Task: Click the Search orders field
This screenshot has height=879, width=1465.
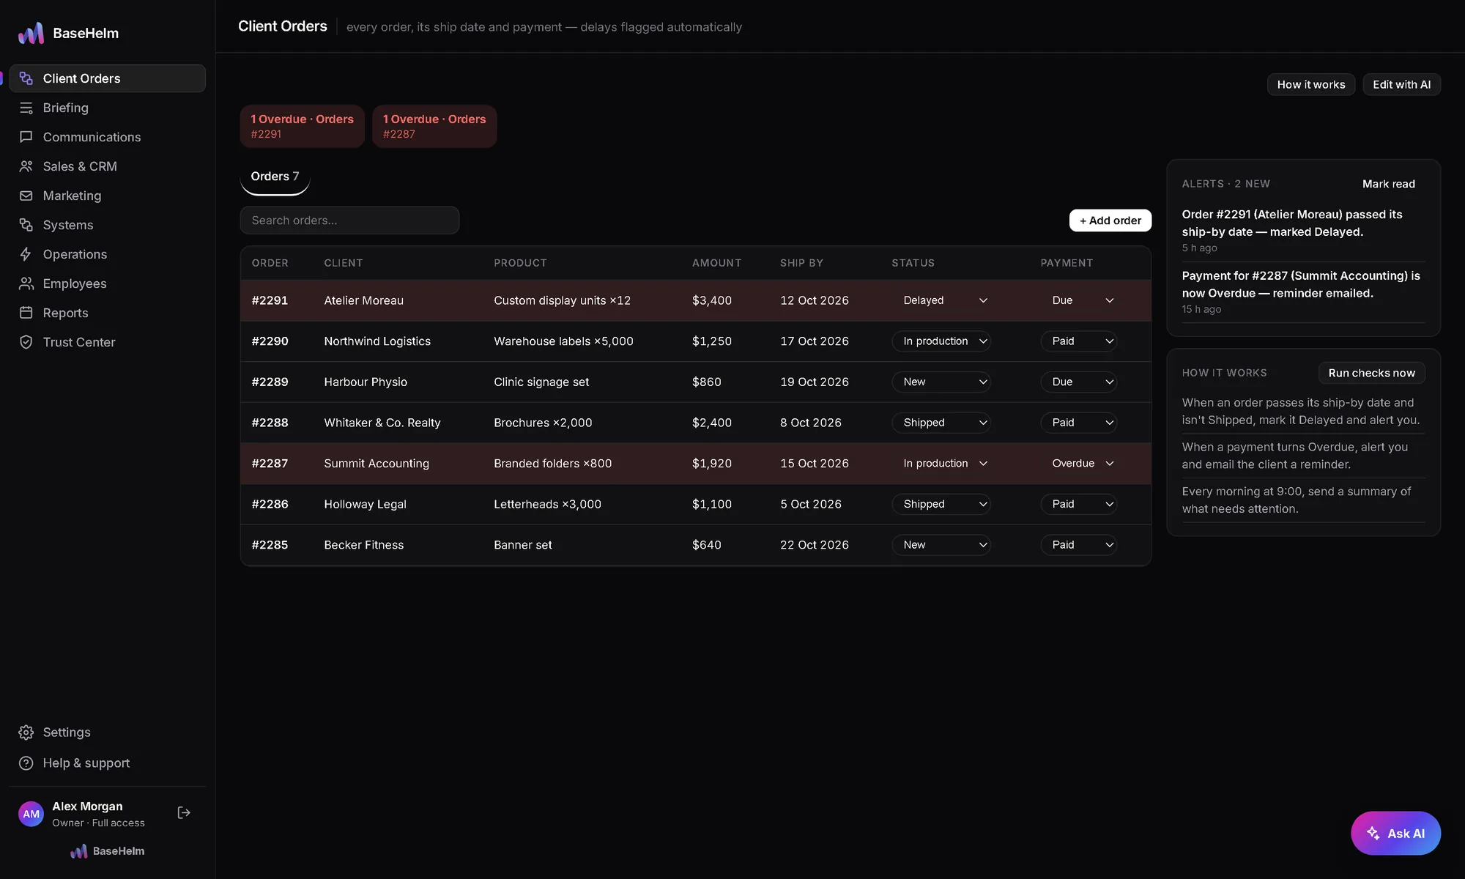Action: coord(349,220)
